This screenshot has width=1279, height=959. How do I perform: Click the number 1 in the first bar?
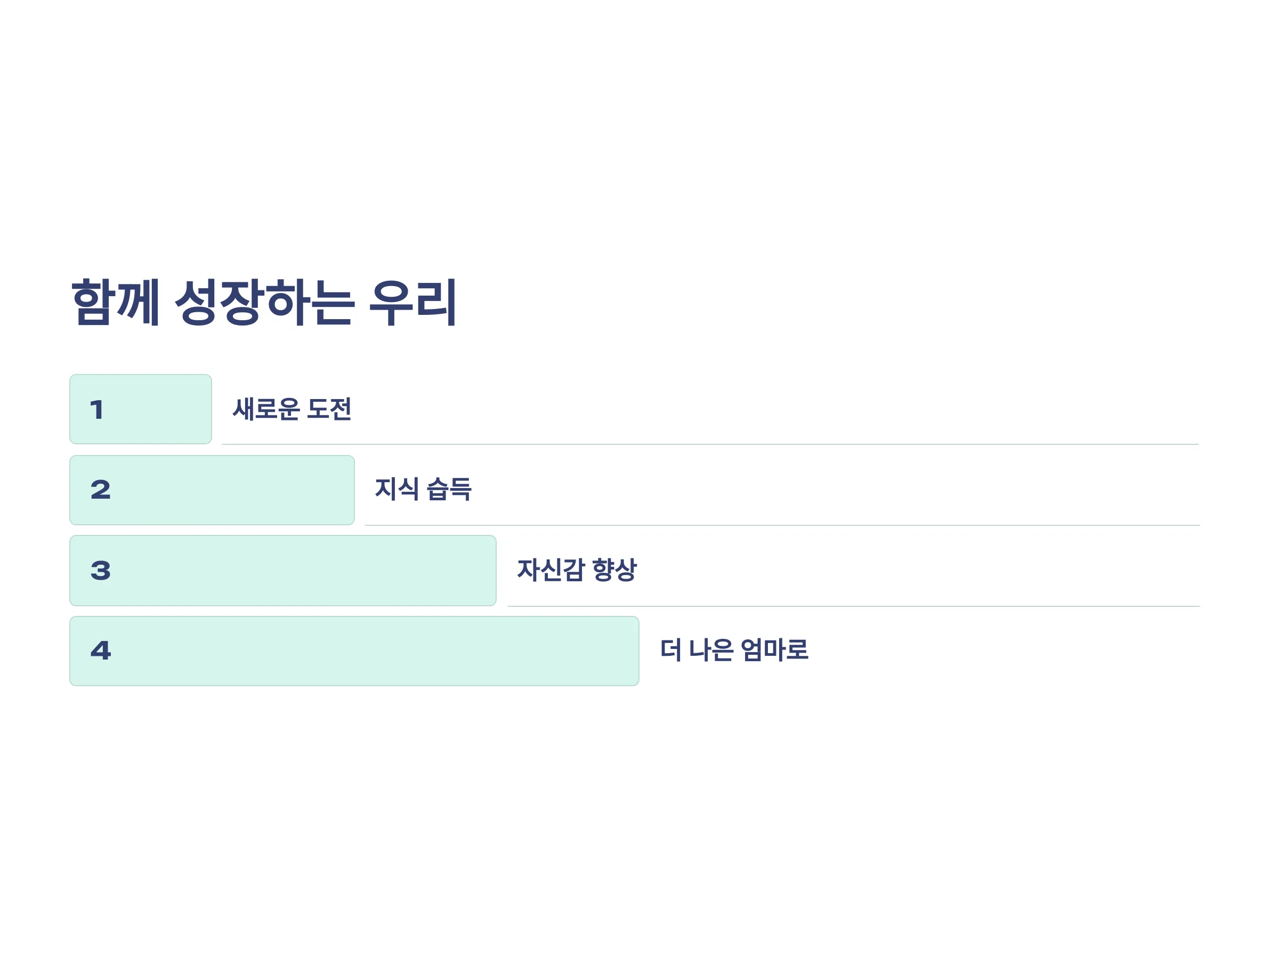(x=97, y=410)
